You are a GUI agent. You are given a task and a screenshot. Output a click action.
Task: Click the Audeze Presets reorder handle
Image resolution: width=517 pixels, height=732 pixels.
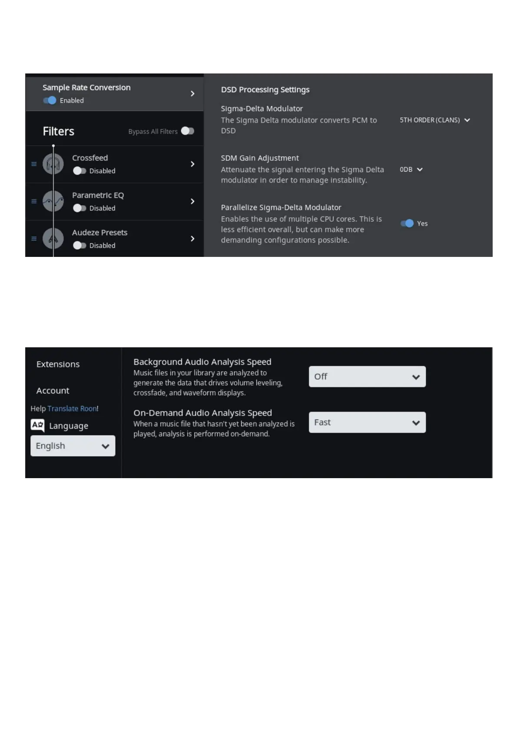pyautogui.click(x=34, y=239)
